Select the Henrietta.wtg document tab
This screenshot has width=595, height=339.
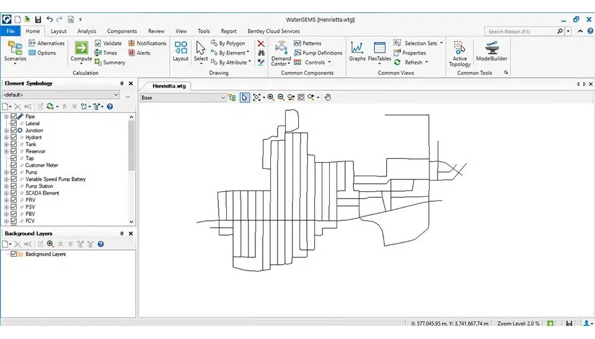169,86
